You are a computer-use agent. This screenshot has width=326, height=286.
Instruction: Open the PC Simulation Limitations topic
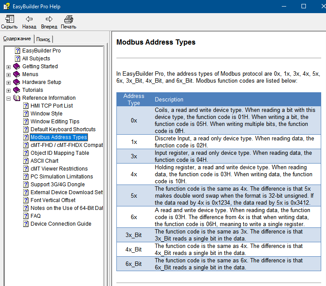coord(62,177)
